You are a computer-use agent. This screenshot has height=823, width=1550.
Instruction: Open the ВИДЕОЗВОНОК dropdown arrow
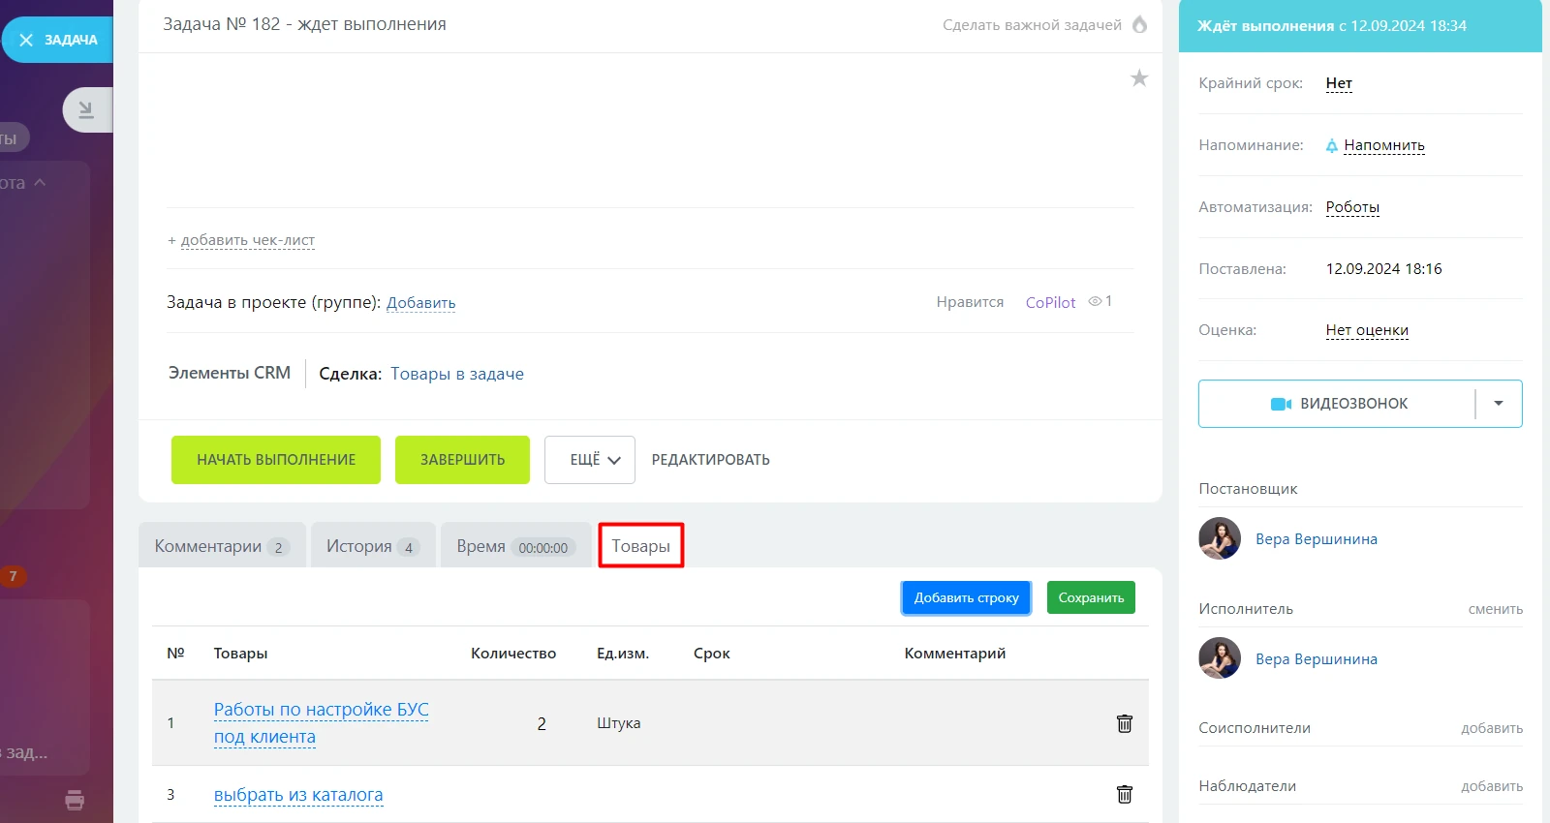tap(1499, 404)
